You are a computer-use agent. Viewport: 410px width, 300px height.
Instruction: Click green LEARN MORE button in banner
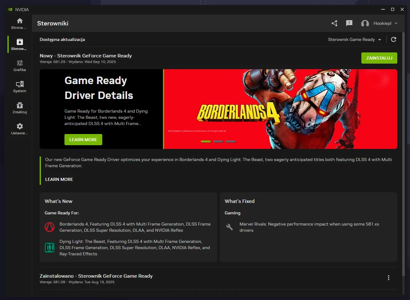click(83, 140)
